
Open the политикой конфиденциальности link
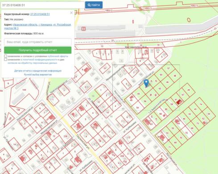tap(40, 60)
